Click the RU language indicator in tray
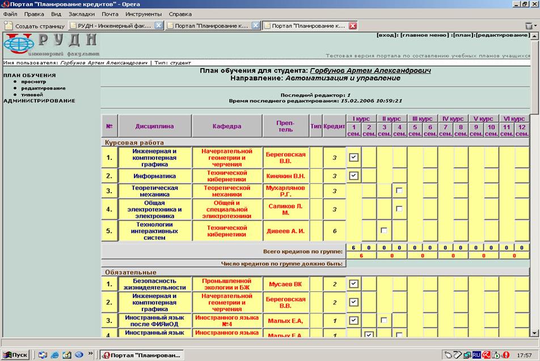 [x=477, y=355]
